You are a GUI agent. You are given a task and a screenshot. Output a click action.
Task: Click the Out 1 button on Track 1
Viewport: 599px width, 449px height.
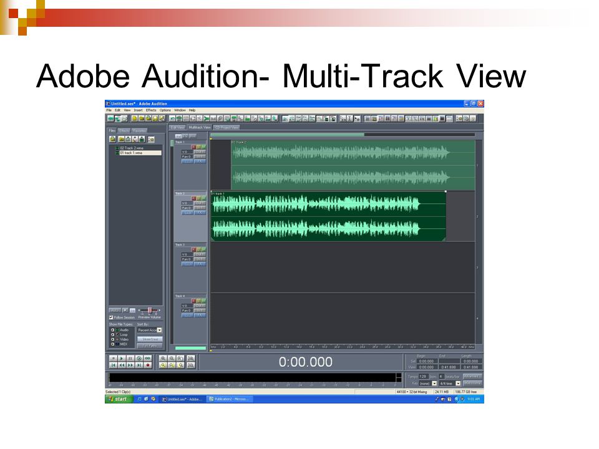point(200,152)
